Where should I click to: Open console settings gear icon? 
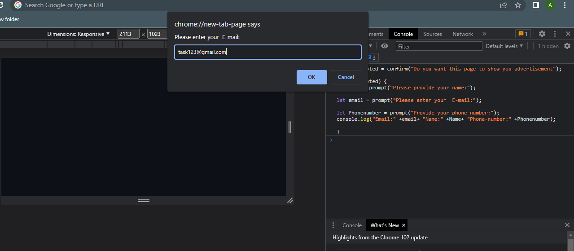(567, 46)
